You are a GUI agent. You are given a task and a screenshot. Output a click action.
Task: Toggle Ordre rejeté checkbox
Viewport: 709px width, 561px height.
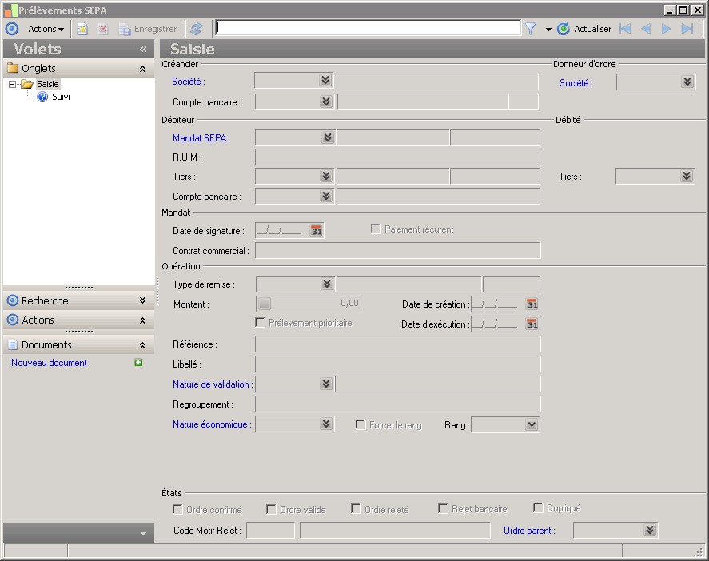click(x=356, y=508)
